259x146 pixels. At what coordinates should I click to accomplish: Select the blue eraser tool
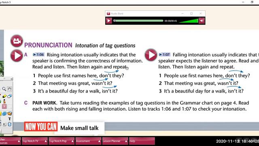pyautogui.click(x=10, y=96)
